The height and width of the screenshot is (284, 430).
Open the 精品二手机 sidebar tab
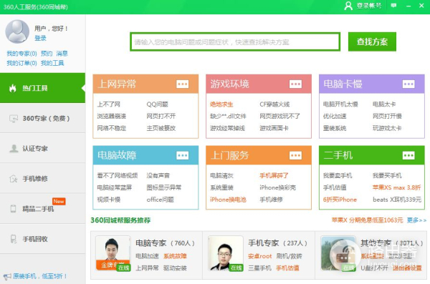pos(42,209)
